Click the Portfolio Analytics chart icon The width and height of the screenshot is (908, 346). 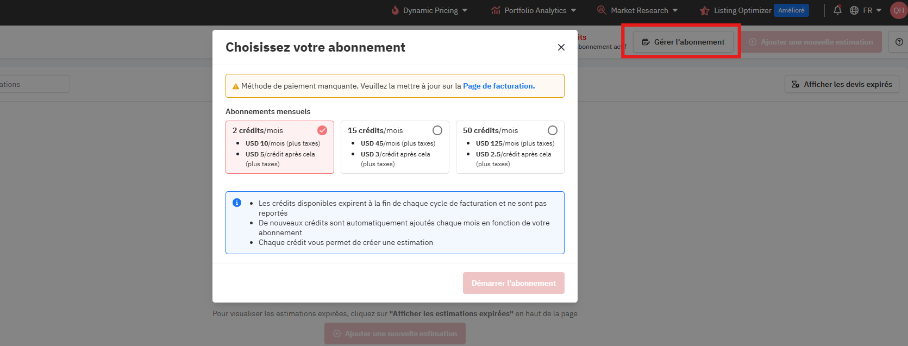[496, 10]
